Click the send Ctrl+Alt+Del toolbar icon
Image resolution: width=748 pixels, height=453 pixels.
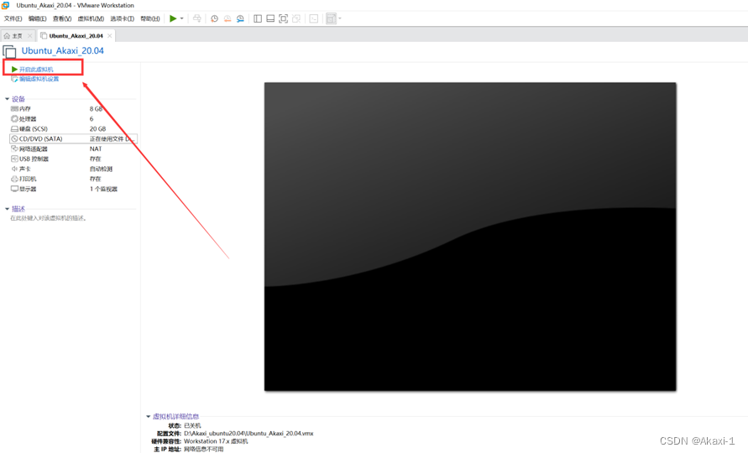click(197, 18)
